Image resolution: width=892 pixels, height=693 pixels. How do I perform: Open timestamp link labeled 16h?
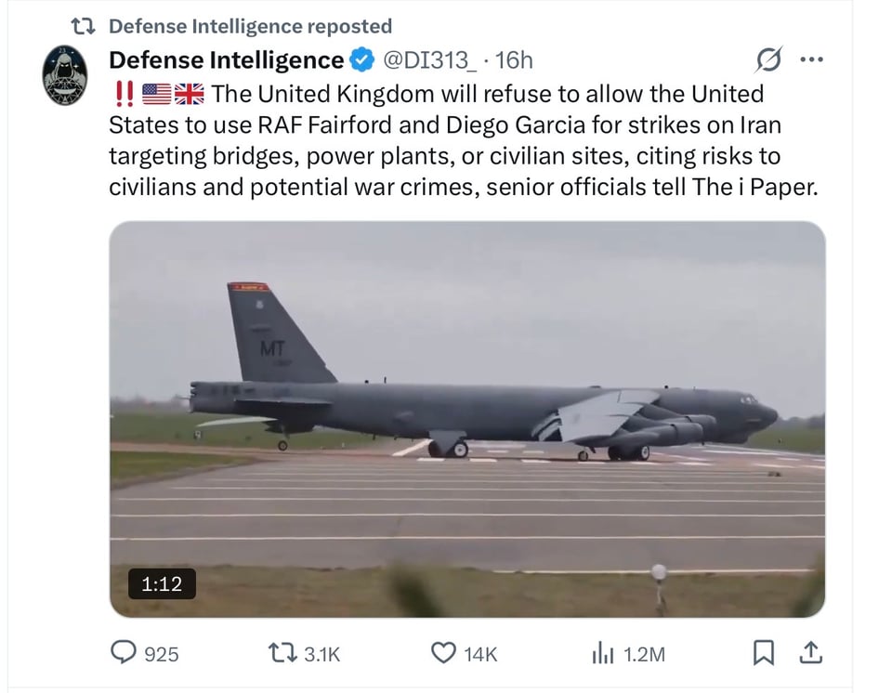pyautogui.click(x=520, y=59)
